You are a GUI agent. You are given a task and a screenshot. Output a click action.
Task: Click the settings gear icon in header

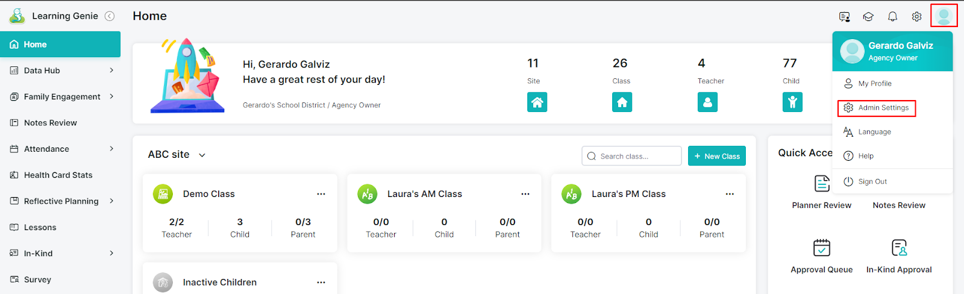916,17
